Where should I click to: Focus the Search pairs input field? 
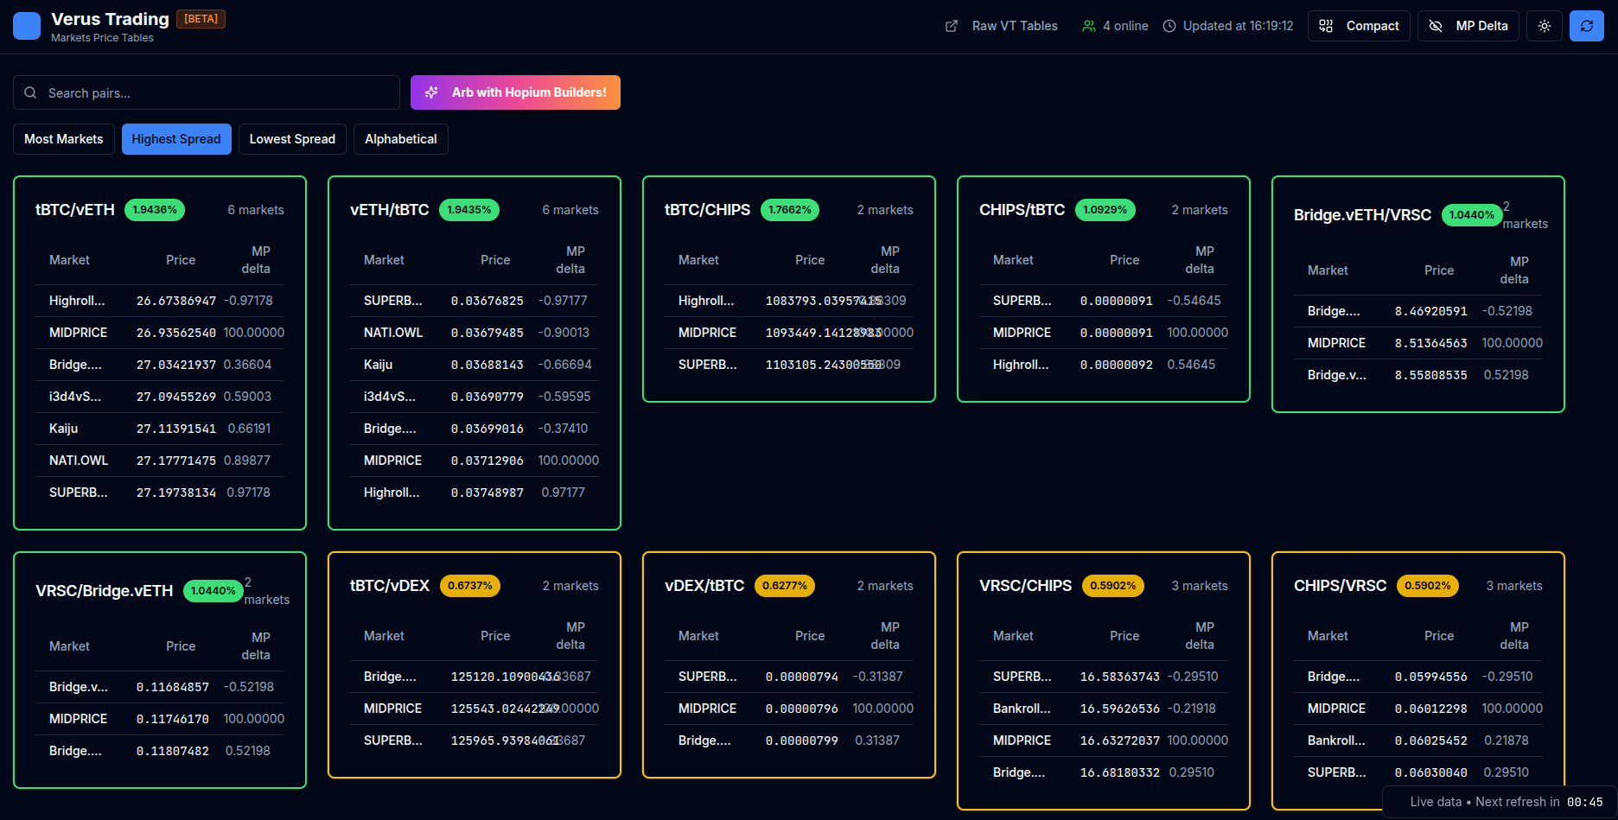(216, 92)
